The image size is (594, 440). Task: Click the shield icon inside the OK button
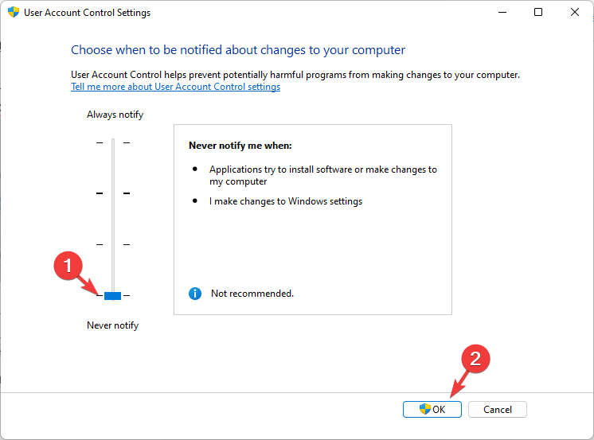click(425, 410)
